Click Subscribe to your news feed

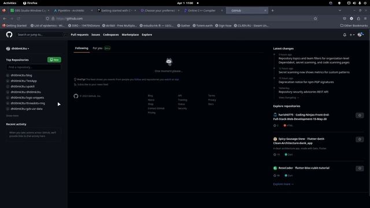92,84
